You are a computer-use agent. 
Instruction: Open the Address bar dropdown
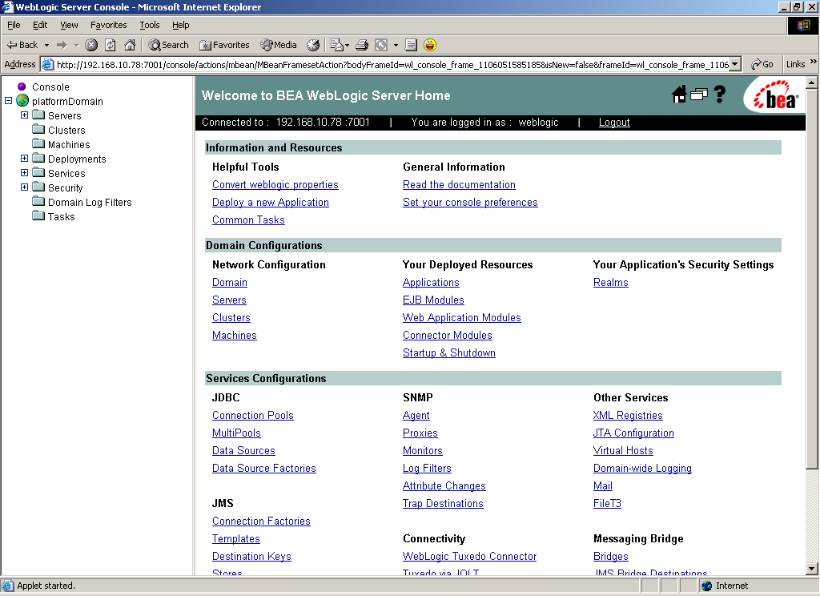[x=735, y=64]
